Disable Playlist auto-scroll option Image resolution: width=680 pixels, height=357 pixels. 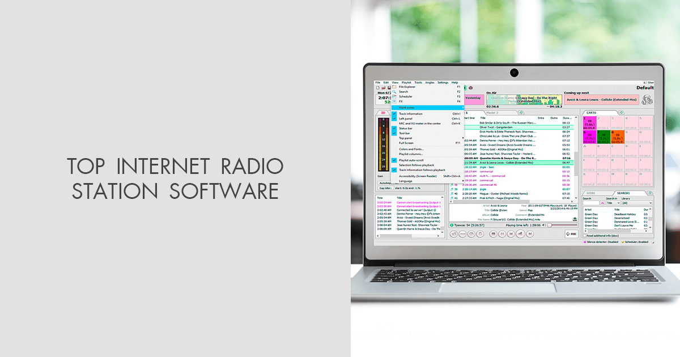tap(412, 160)
